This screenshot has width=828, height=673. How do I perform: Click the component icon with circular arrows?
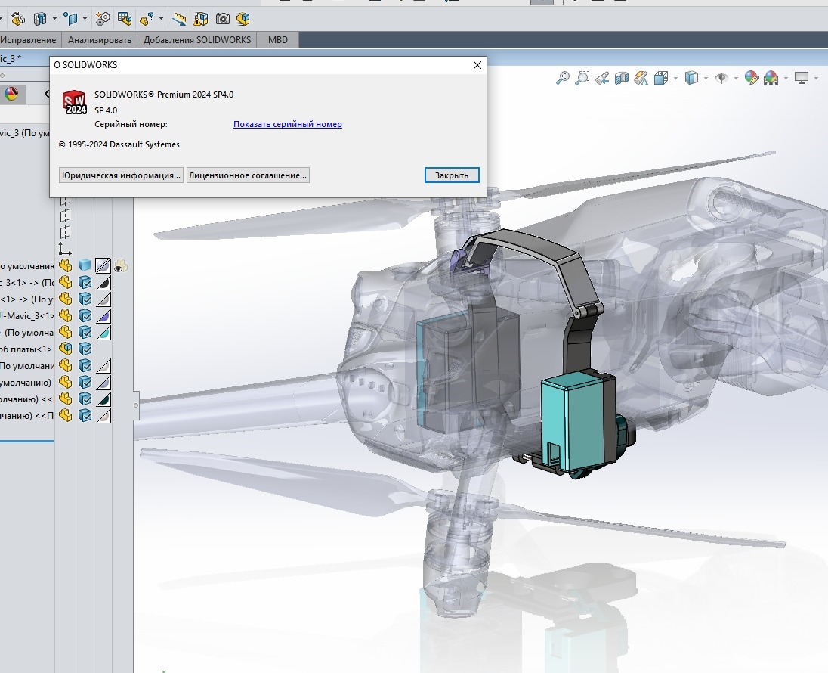18,19
